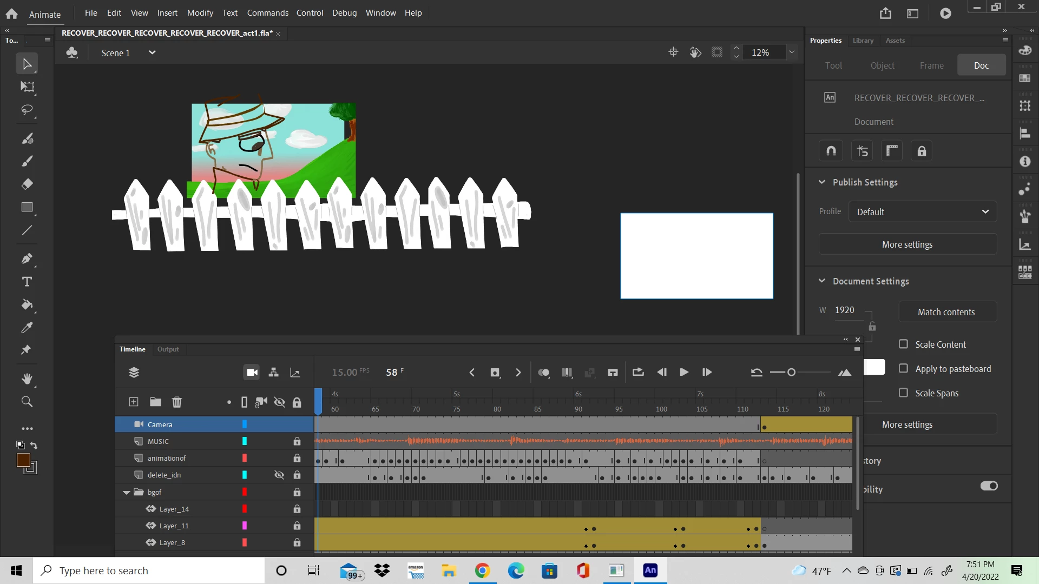The image size is (1039, 584).
Task: Select the Text tool
Action: (x=27, y=282)
